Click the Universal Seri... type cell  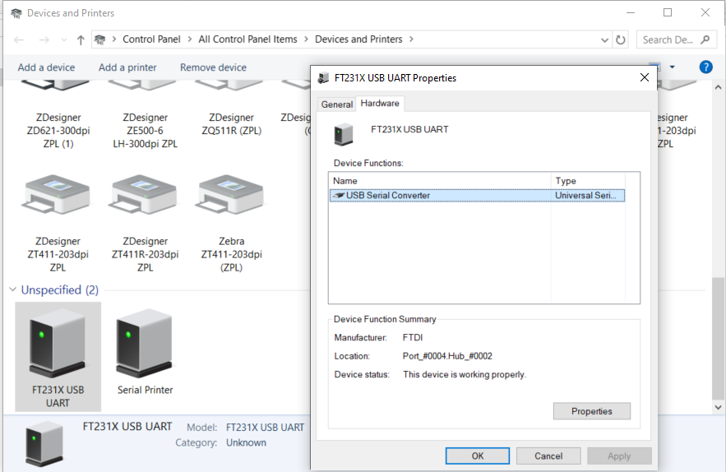pos(585,196)
